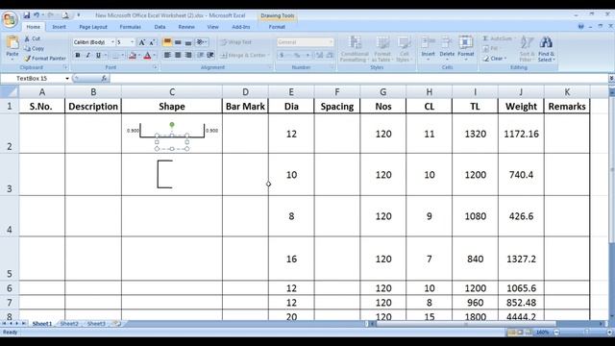The image size is (615, 346).
Task: Decrease font size with Shrink Font icon
Action: tap(152, 42)
